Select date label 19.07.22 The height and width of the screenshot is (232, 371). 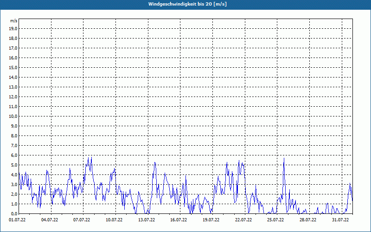coord(211,220)
